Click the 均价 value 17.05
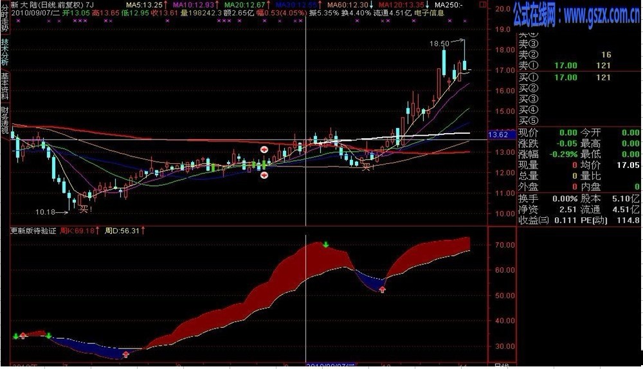This screenshot has height=369, width=643. click(628, 165)
